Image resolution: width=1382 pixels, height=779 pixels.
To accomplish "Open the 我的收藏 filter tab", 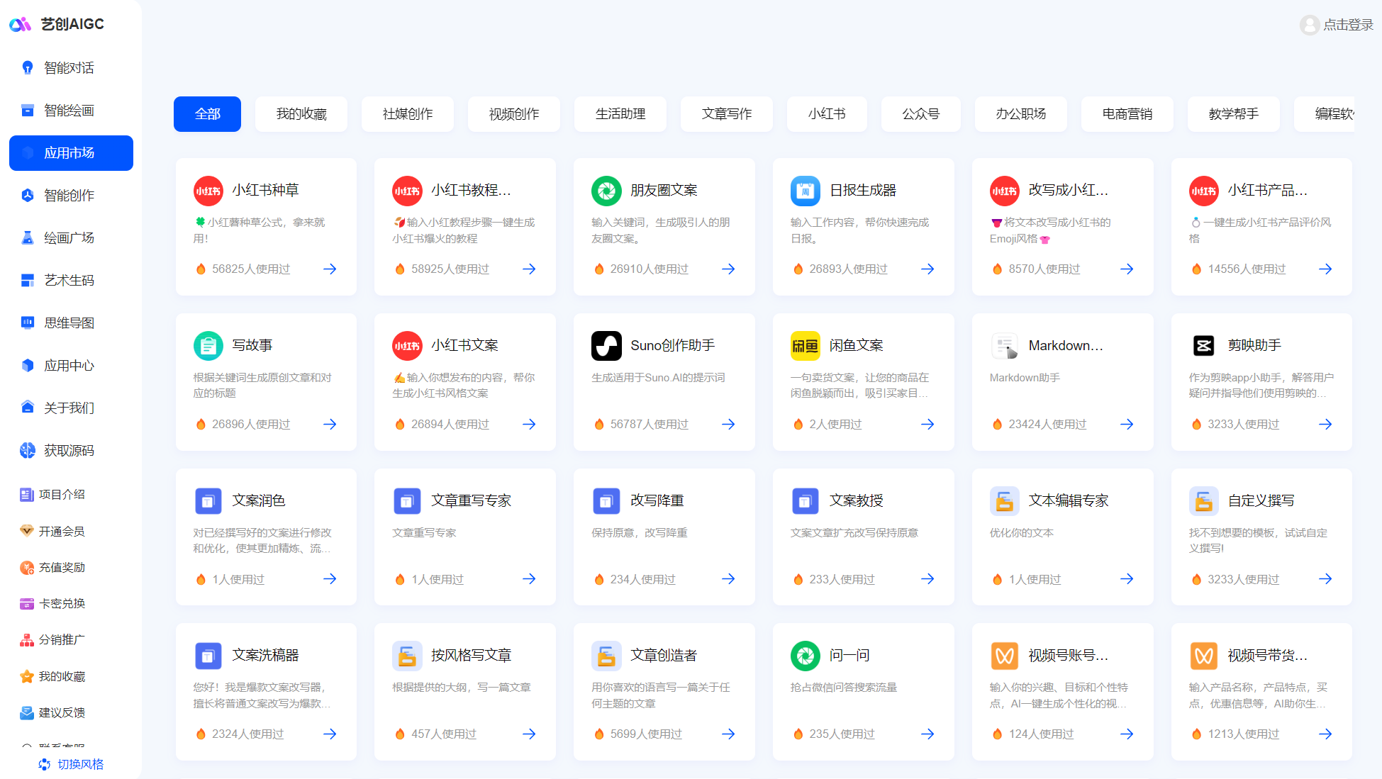I will pos(301,113).
